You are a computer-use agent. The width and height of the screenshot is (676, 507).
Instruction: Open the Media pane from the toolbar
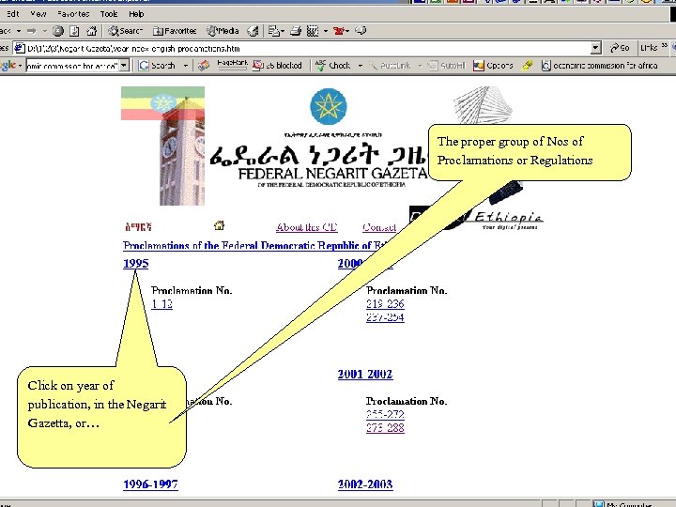click(223, 31)
